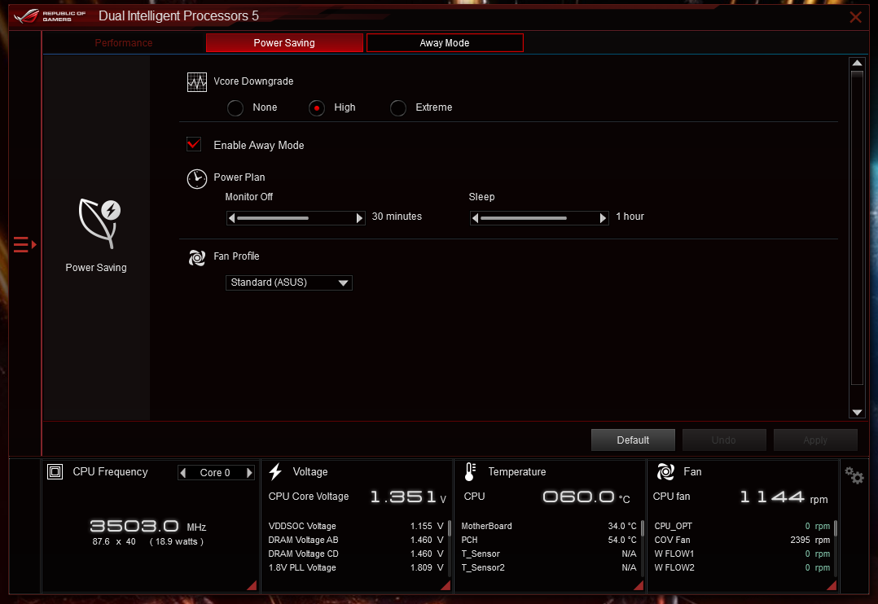
Task: Click the Power Plan clock icon
Action: 197,178
